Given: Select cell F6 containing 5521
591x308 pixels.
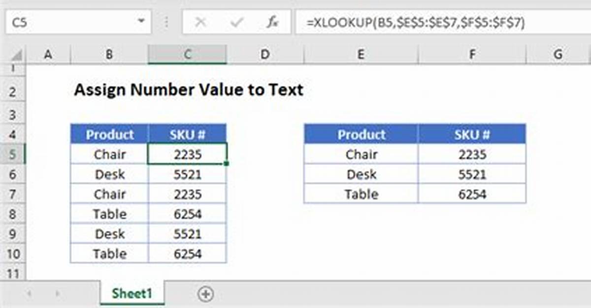Looking at the screenshot, I should pos(472,174).
